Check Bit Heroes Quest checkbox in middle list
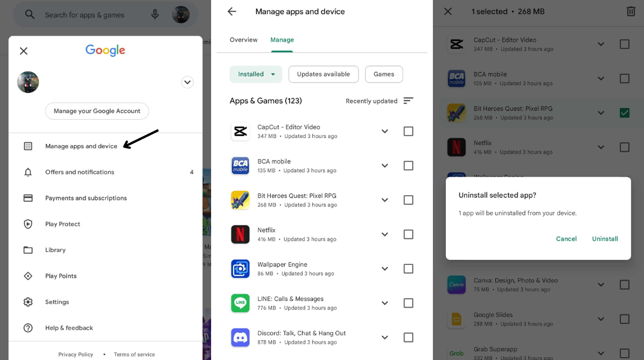 (408, 200)
